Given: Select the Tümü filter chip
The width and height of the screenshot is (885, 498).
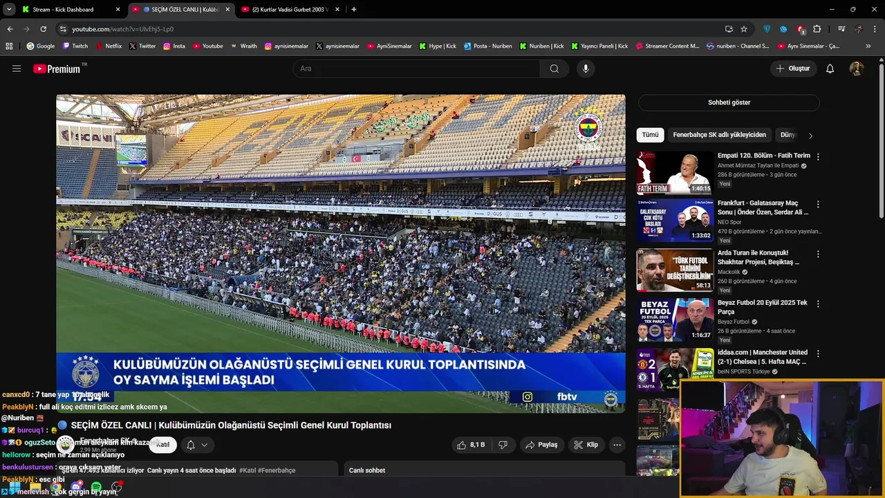Looking at the screenshot, I should click(x=650, y=135).
